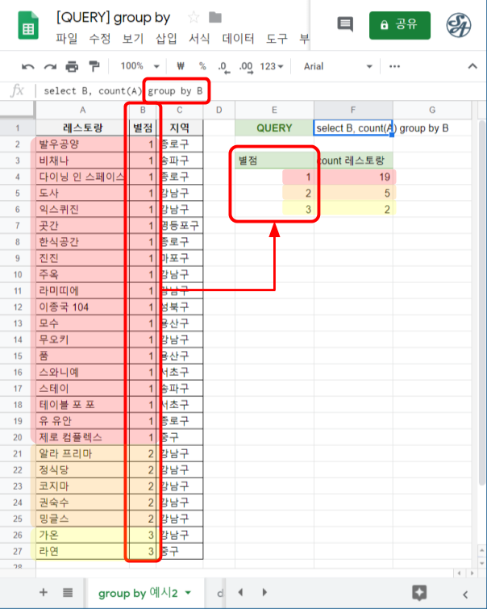Select the 제로 컴플렉스 cell
This screenshot has width=487, height=609.
83,437
